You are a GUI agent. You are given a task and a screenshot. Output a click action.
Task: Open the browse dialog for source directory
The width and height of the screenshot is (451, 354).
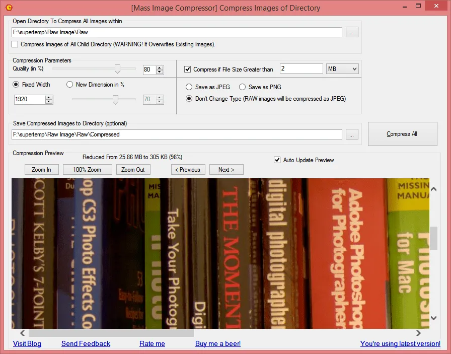(x=352, y=32)
